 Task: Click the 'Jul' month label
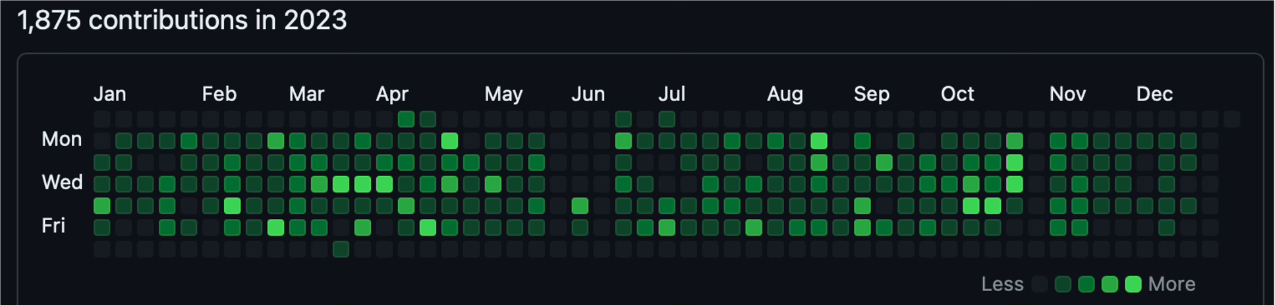click(671, 94)
